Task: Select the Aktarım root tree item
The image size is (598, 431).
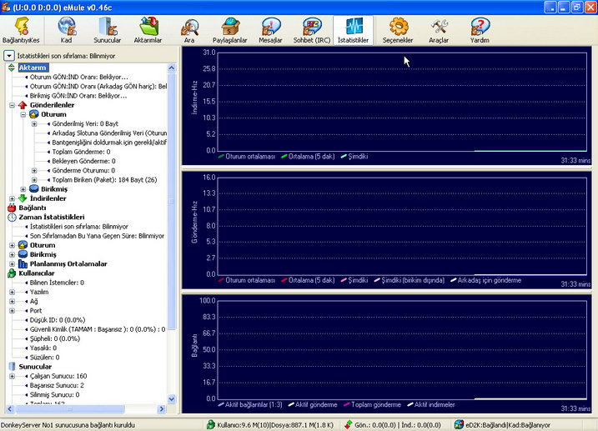Action: tap(33, 68)
